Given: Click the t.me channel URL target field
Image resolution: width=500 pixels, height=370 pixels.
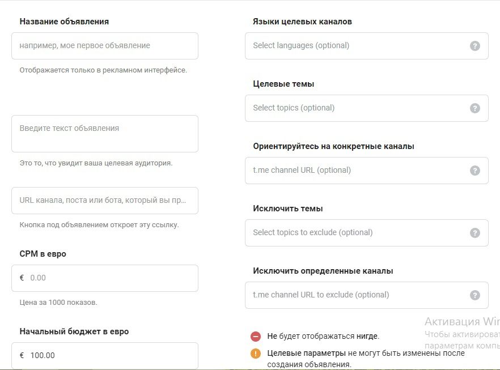Looking at the screenshot, I should click(357, 171).
